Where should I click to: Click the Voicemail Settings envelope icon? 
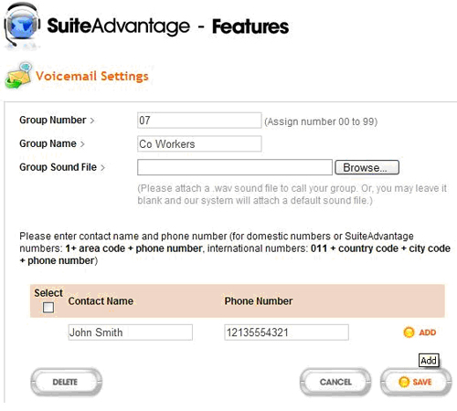click(18, 76)
